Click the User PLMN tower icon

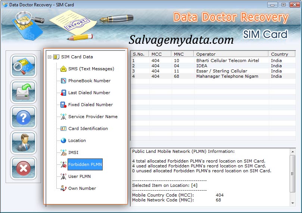[63, 176]
